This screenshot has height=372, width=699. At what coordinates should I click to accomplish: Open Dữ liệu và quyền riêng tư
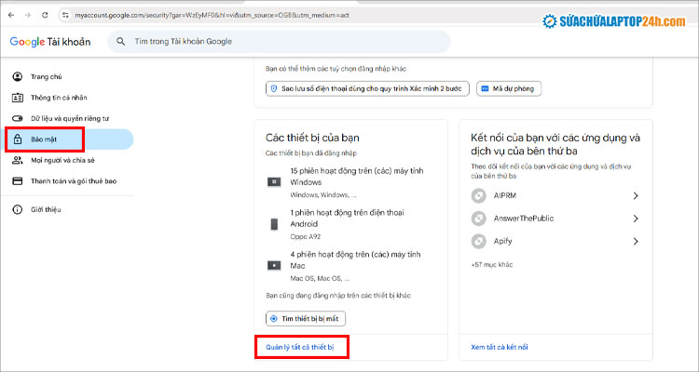[70, 119]
